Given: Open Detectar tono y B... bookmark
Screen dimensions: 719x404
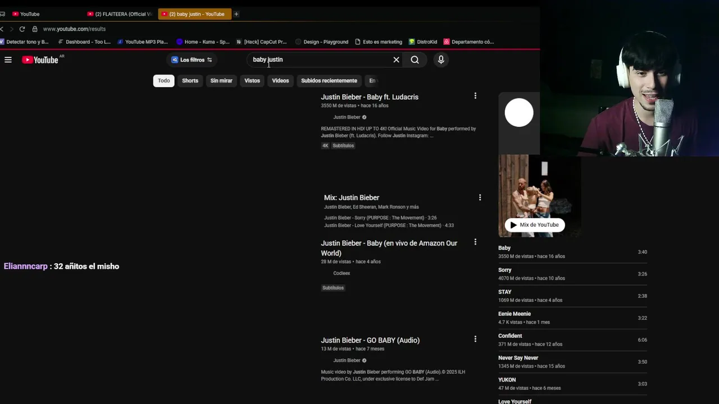Looking at the screenshot, I should point(24,42).
